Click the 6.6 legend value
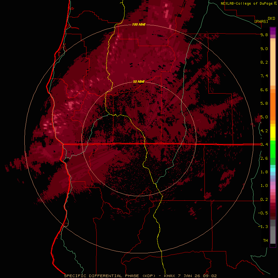This screenshot has width=278, height=278. (264, 90)
